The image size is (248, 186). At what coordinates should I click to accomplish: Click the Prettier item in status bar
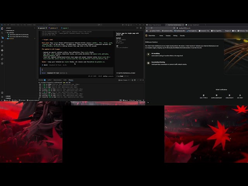(139, 100)
